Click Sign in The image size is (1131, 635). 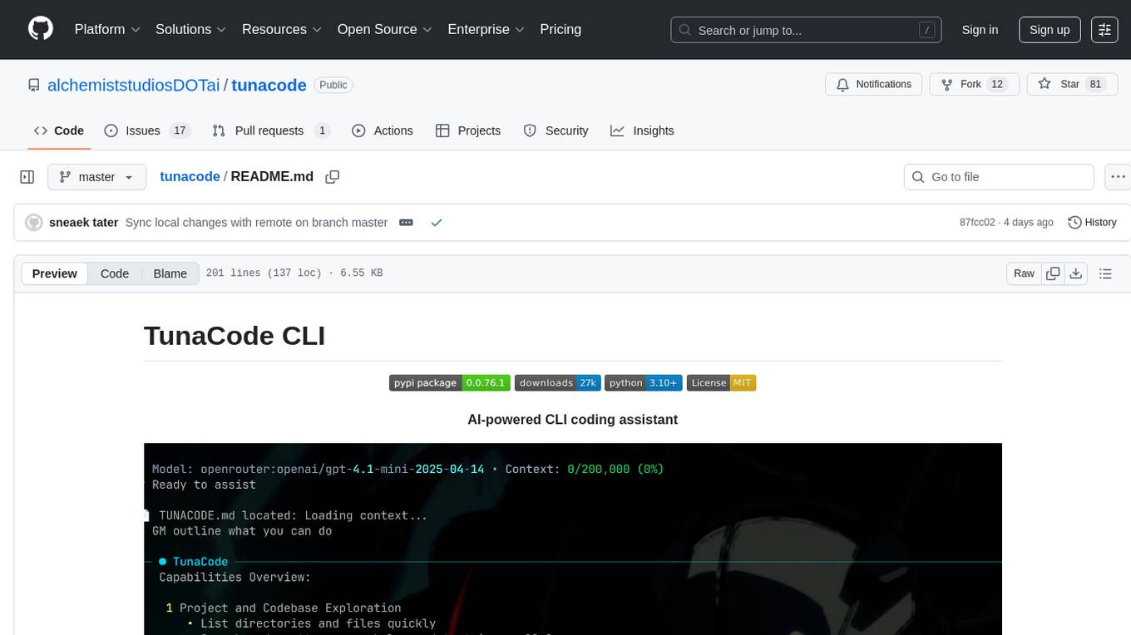[x=980, y=30]
